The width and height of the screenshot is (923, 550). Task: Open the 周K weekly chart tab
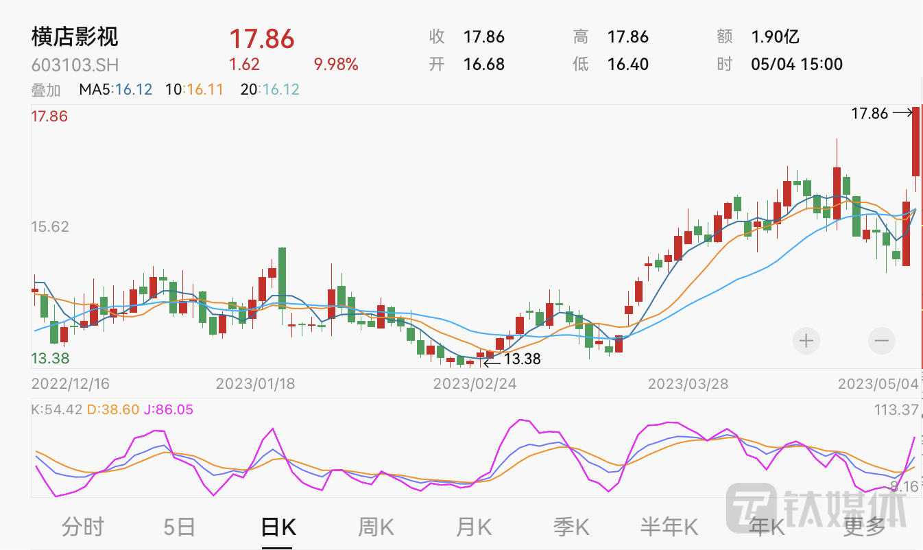click(x=376, y=527)
